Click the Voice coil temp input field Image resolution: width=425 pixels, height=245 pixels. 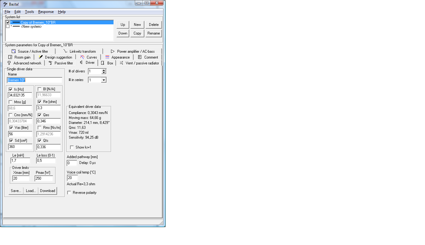tap(72, 178)
